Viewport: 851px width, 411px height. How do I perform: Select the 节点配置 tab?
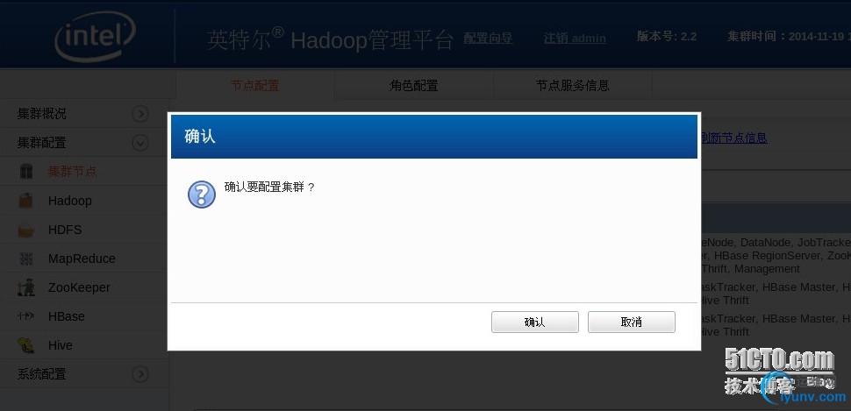coord(254,86)
